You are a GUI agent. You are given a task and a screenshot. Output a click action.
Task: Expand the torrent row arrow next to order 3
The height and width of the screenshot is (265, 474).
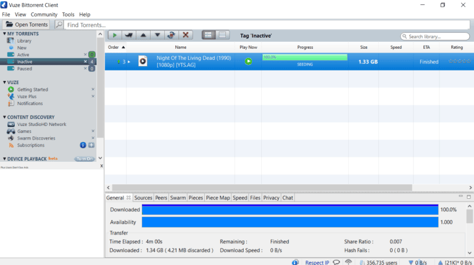[x=130, y=62]
